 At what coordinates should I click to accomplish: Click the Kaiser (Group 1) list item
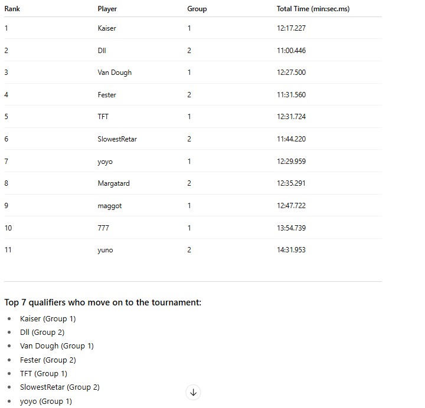(x=47, y=319)
